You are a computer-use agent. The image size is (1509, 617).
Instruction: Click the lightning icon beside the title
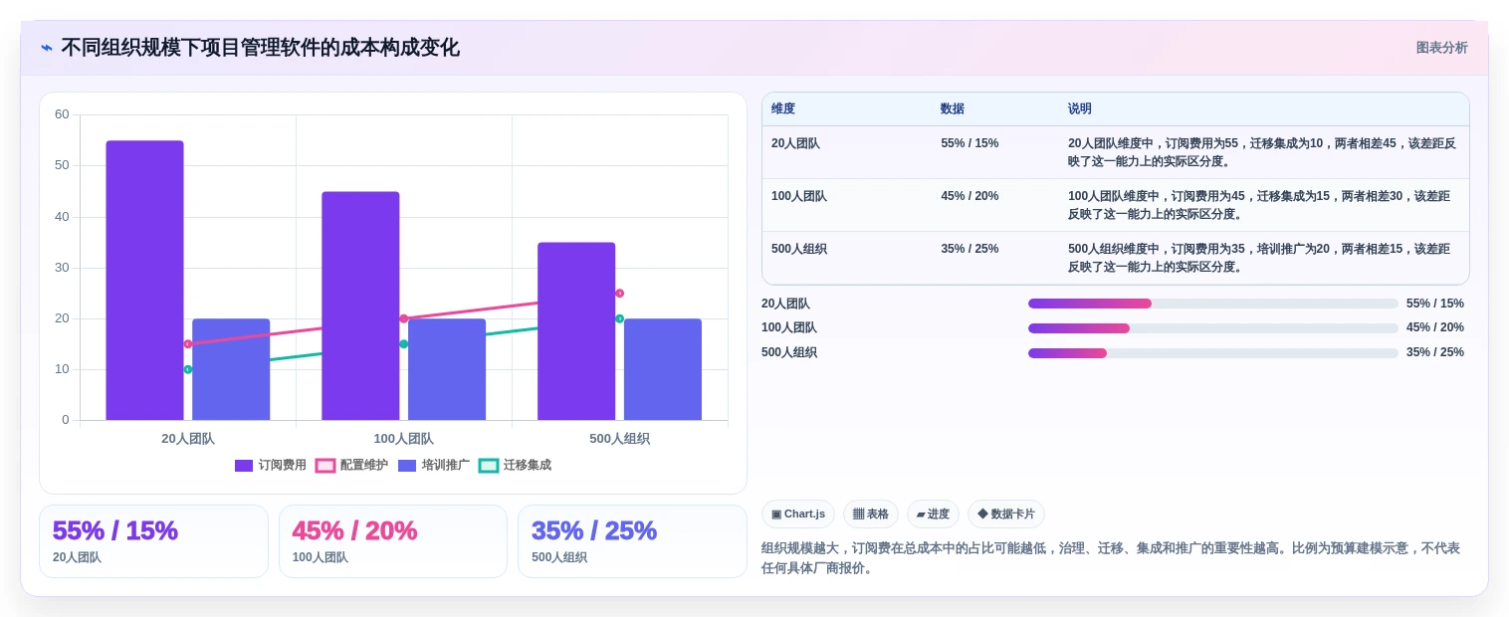point(47,48)
